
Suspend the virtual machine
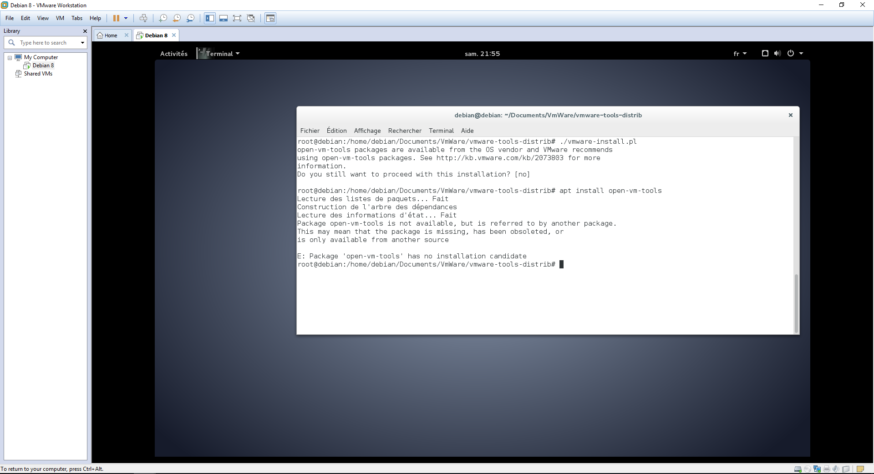(117, 18)
